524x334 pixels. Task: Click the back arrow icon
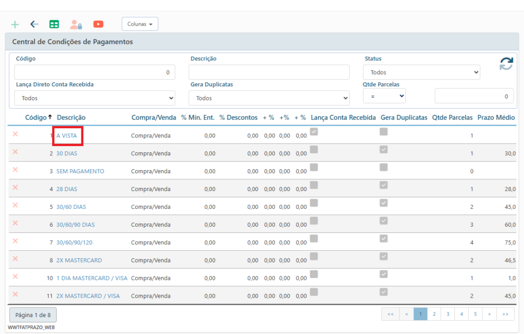click(x=34, y=24)
